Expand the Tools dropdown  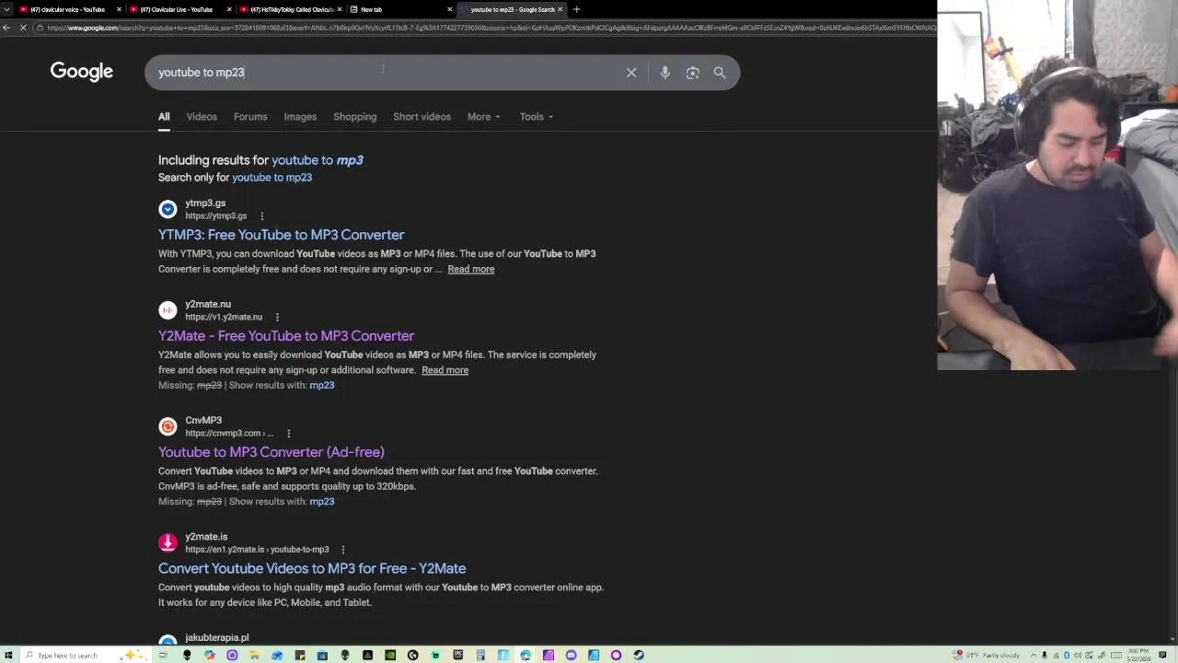pos(536,117)
